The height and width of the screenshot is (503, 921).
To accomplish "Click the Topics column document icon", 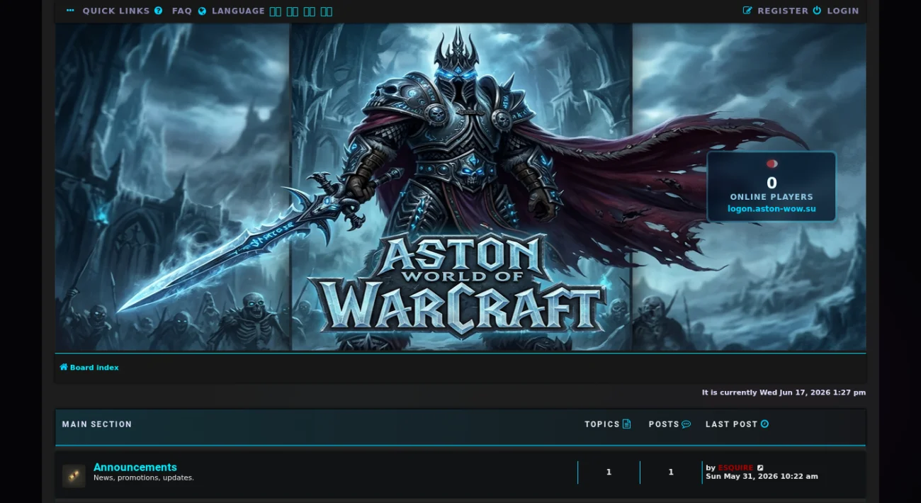I will (626, 424).
